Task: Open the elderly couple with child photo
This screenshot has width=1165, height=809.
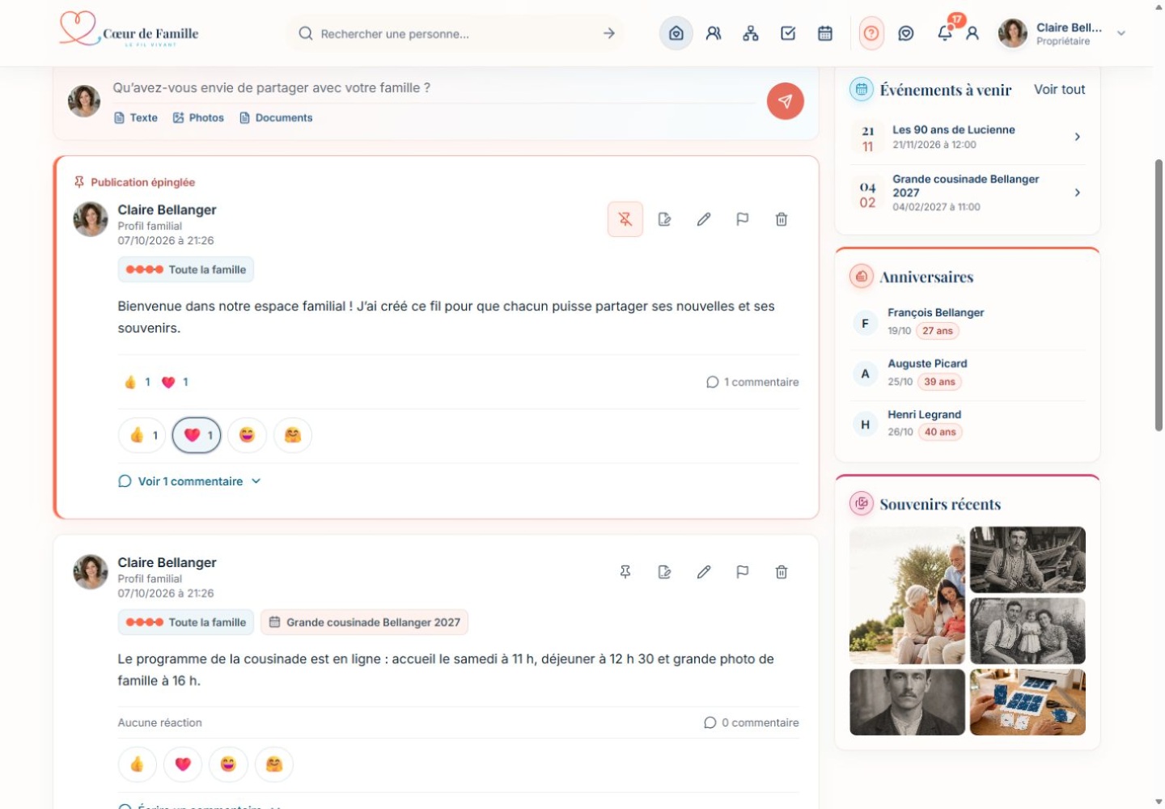Action: pos(907,595)
